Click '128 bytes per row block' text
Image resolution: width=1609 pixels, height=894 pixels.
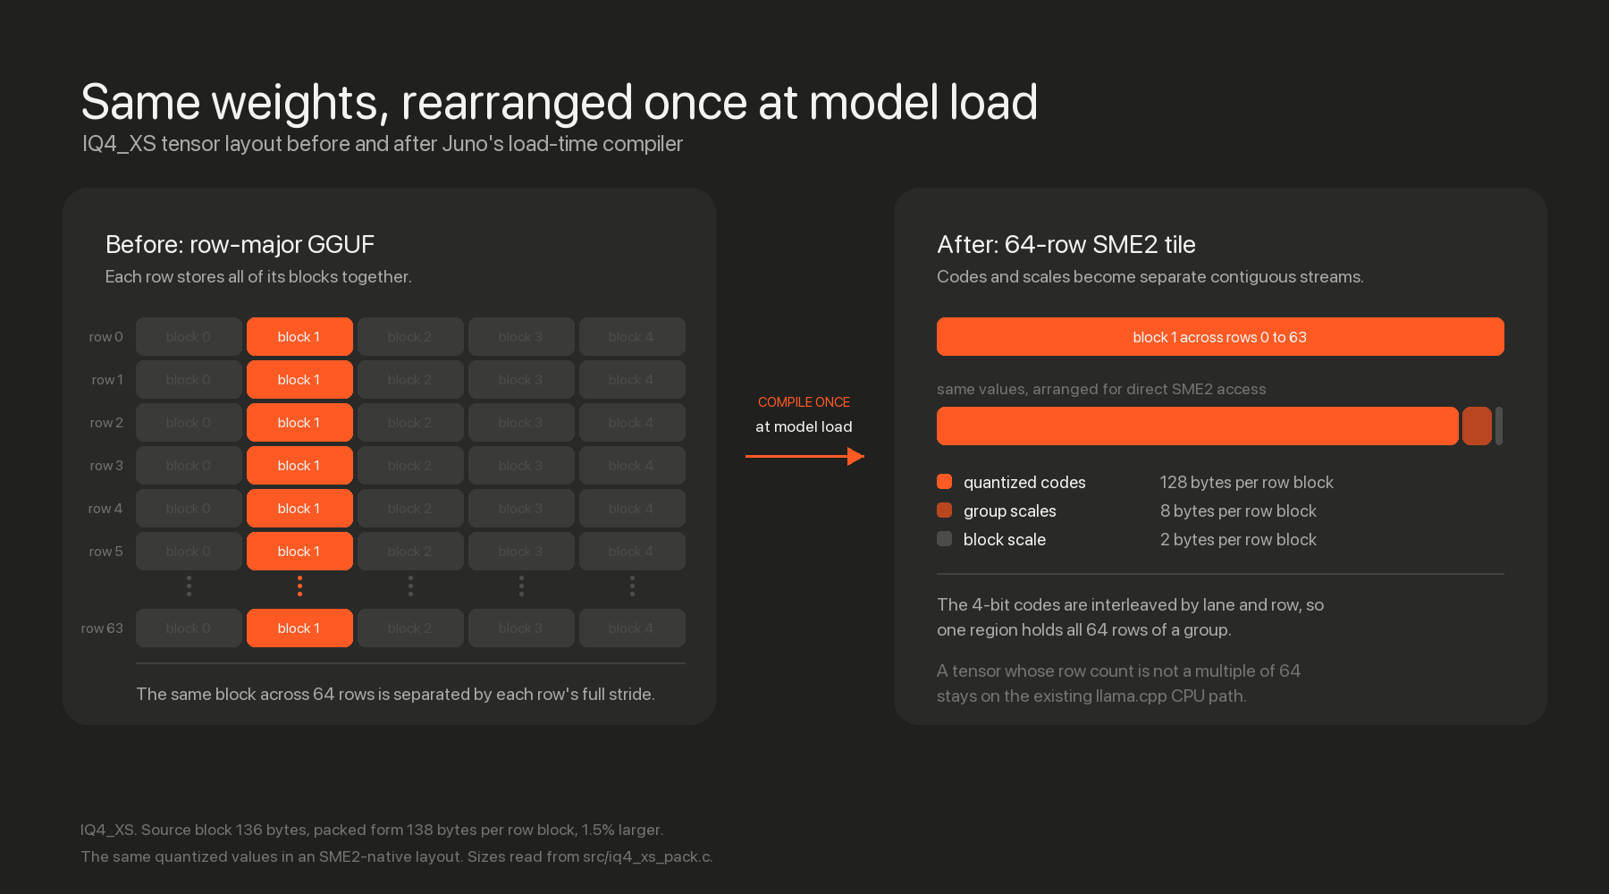(x=1247, y=483)
